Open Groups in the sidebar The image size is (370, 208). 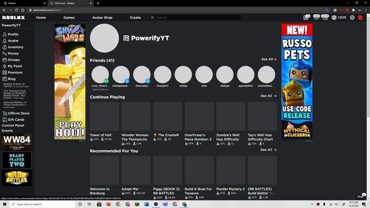[11, 60]
